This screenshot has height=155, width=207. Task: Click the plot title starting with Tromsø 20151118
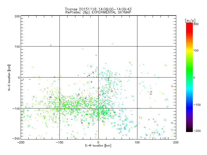(98, 9)
